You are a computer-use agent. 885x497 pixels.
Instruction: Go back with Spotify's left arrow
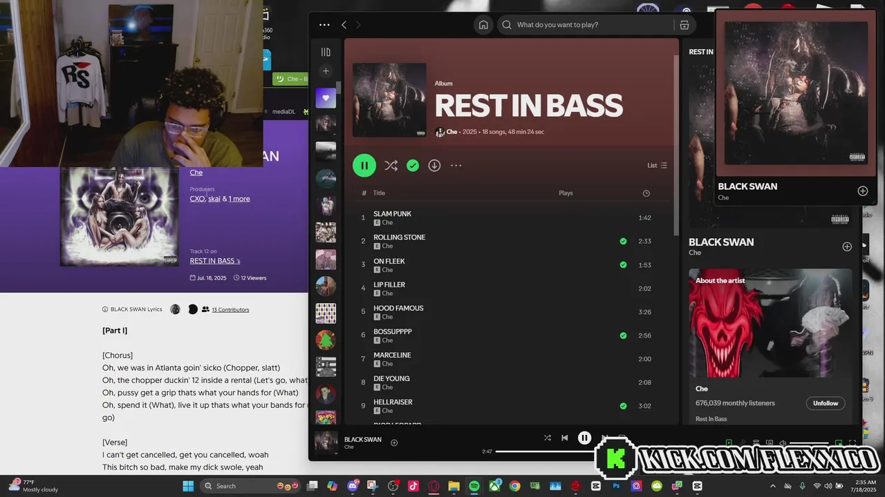coord(344,25)
